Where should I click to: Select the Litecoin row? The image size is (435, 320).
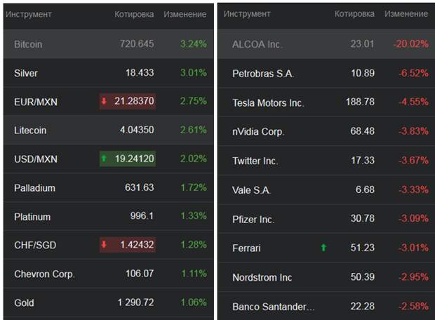pos(29,131)
